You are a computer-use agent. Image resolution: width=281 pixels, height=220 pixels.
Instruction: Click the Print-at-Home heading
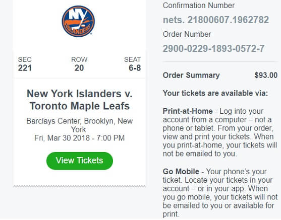(188, 111)
